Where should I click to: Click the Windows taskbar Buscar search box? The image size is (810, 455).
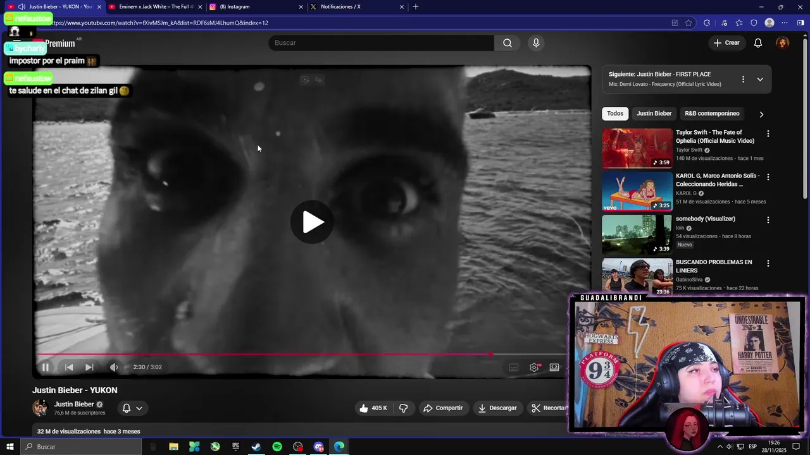pos(81,447)
